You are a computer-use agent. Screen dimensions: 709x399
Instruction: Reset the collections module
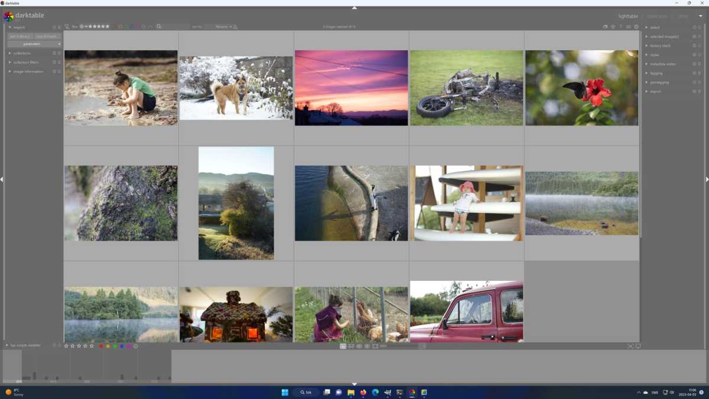click(x=54, y=53)
